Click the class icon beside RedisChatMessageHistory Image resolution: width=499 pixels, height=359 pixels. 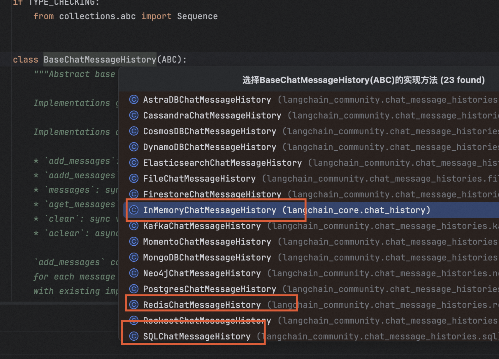[x=134, y=305]
